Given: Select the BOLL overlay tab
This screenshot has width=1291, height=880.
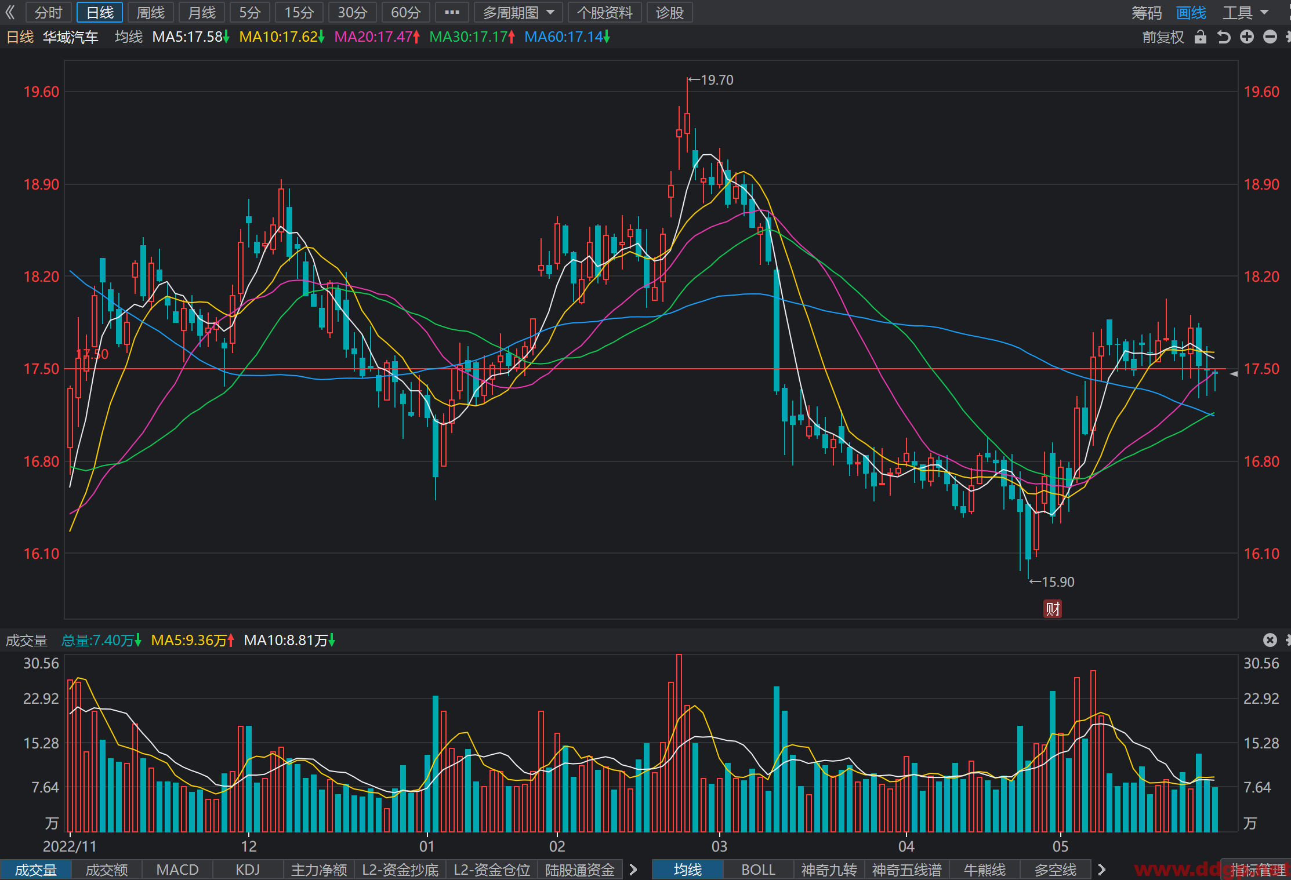Looking at the screenshot, I should [758, 870].
